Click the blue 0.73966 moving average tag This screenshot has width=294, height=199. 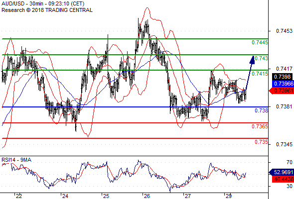283,84
